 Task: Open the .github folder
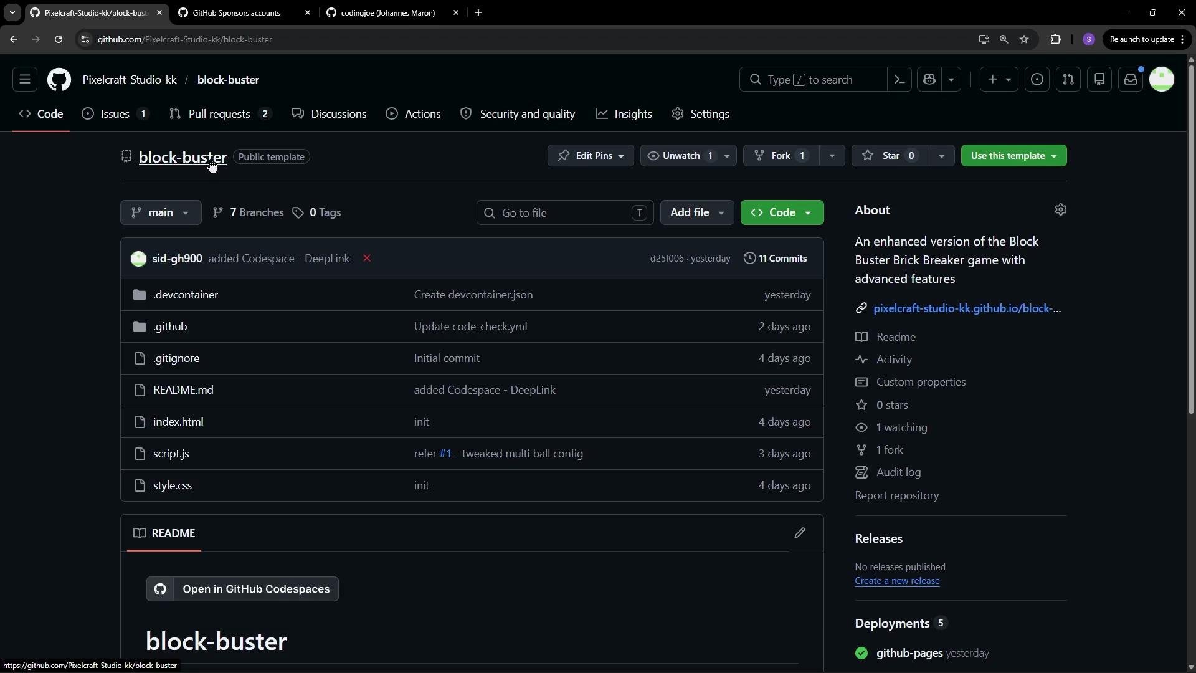click(170, 327)
